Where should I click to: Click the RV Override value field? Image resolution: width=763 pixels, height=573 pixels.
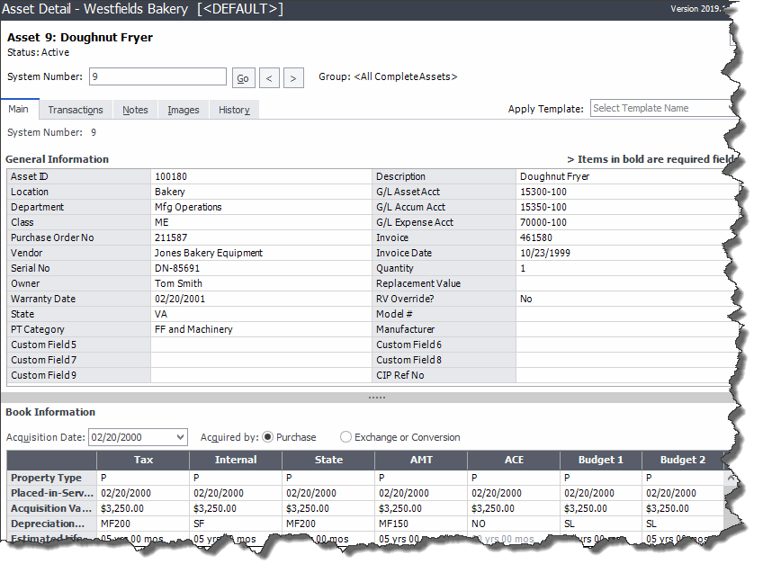tap(621, 299)
